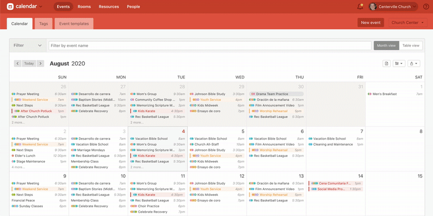Viewport: 433px width, 216px height.
Task: Open Worship Rehearsal on August 6
Action: pos(276,150)
